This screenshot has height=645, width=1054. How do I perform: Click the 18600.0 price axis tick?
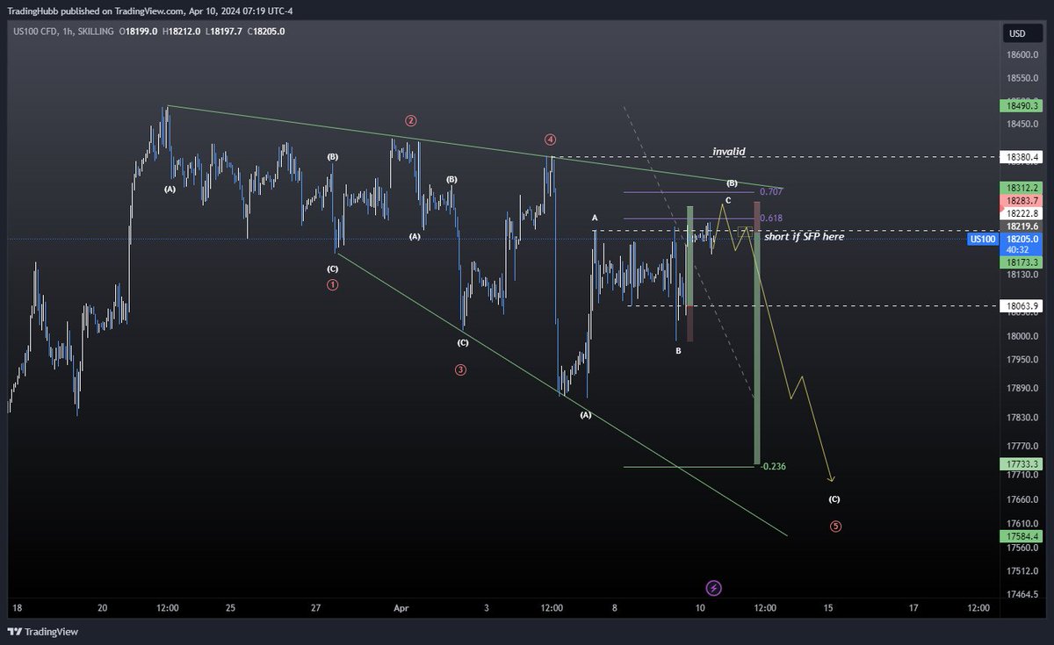pos(1022,54)
